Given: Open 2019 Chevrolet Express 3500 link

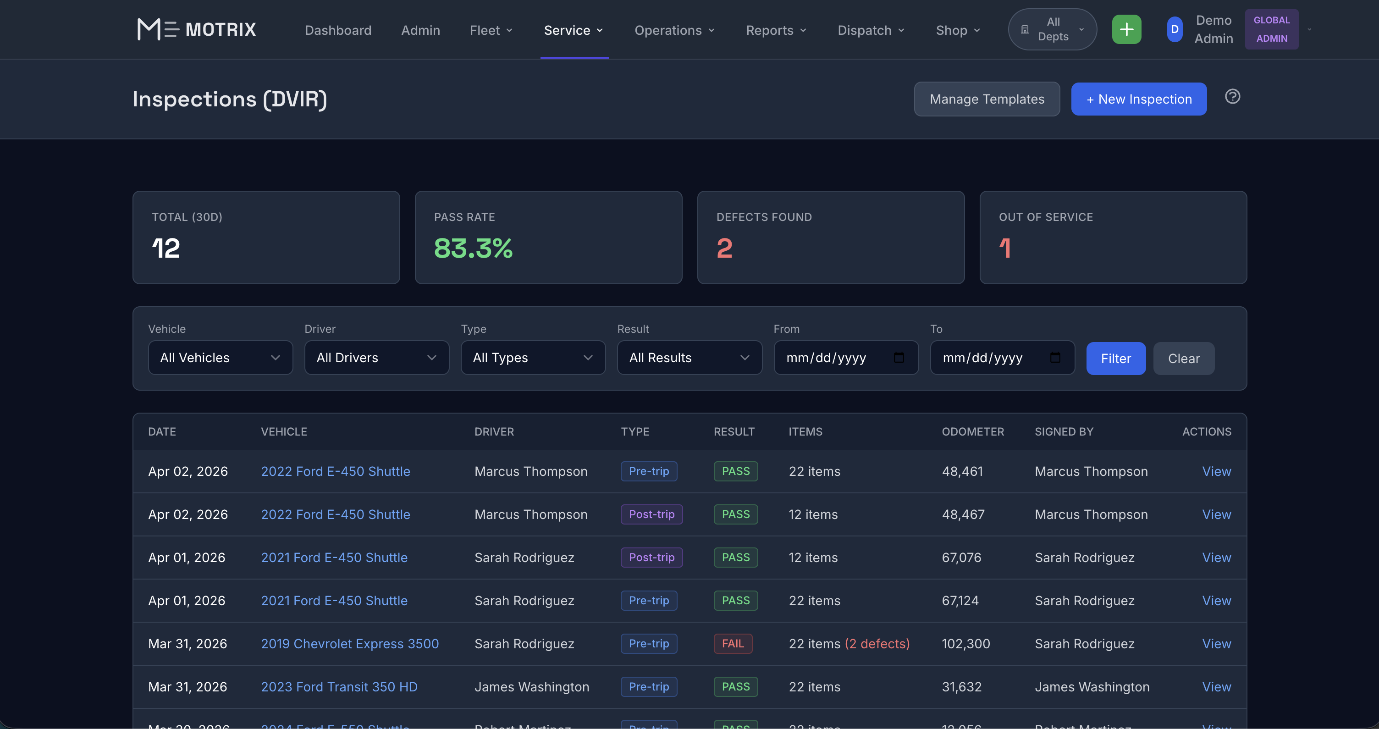Looking at the screenshot, I should [350, 643].
